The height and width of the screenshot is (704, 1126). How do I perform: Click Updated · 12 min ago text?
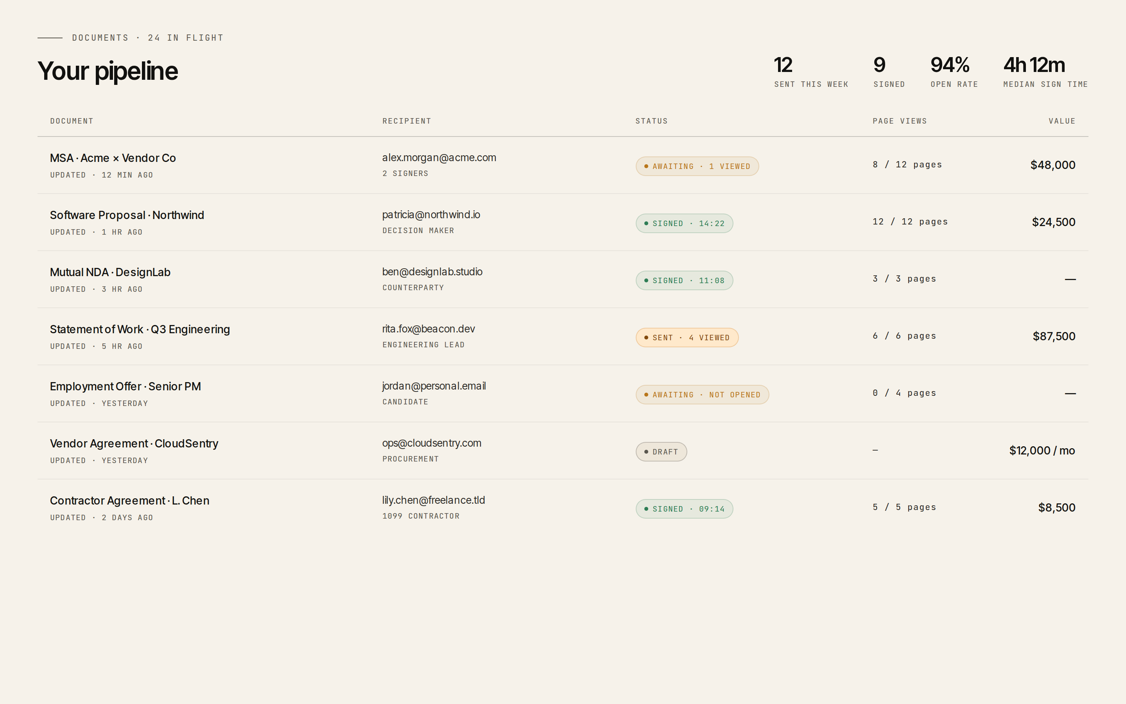[101, 176]
